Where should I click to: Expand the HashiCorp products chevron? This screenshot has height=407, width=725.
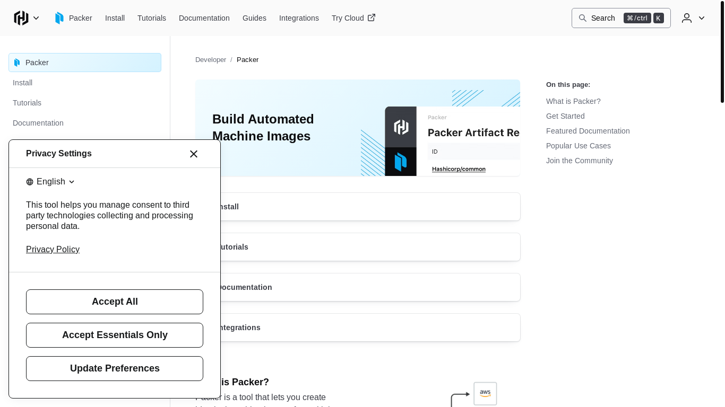36,18
